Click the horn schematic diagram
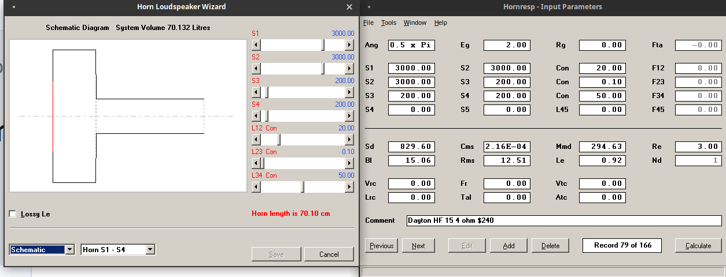726x277 pixels. (x=128, y=116)
